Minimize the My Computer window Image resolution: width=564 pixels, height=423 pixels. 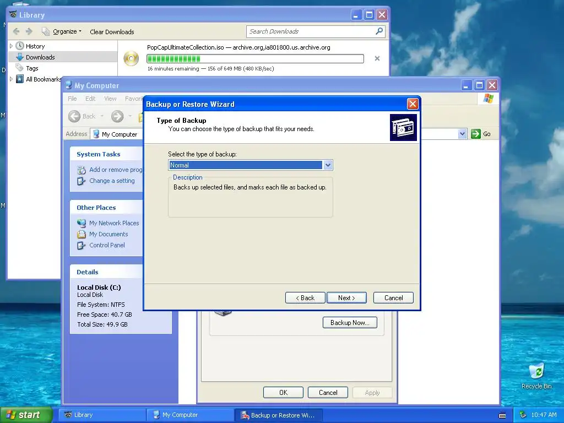pos(466,85)
